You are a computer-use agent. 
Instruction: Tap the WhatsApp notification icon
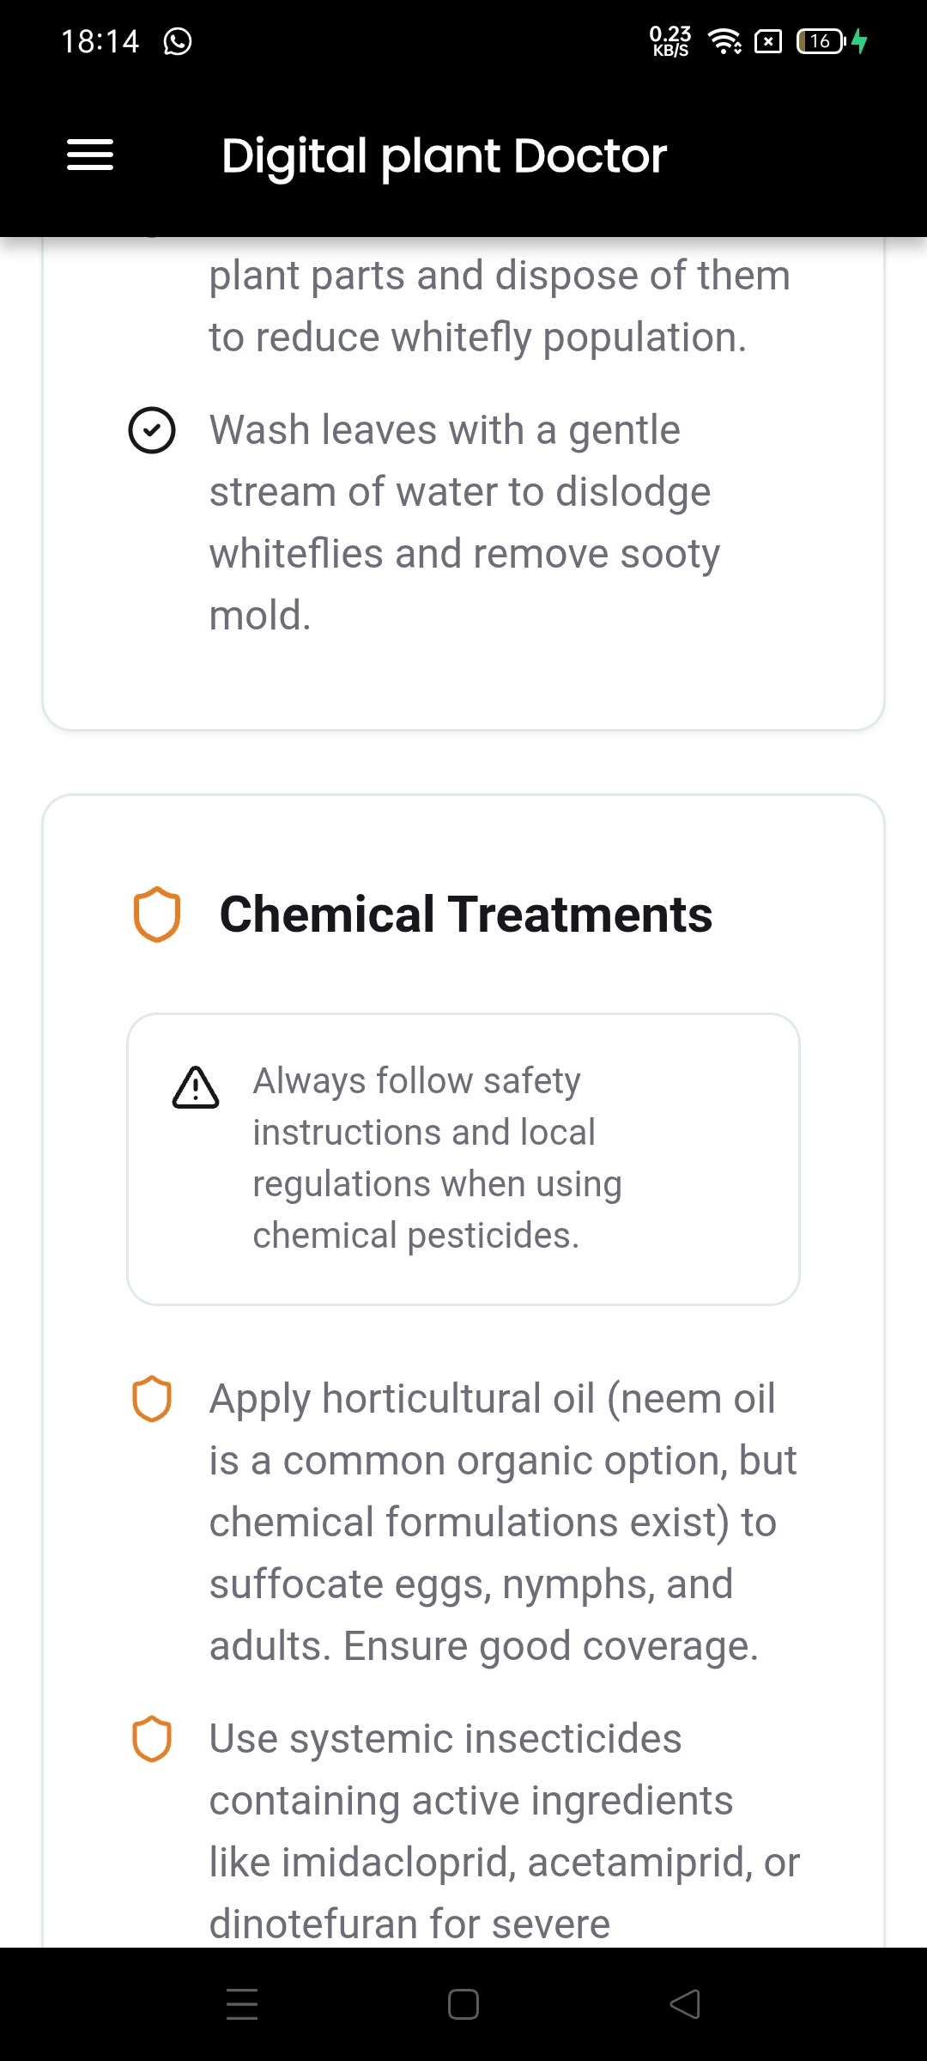[x=178, y=41]
